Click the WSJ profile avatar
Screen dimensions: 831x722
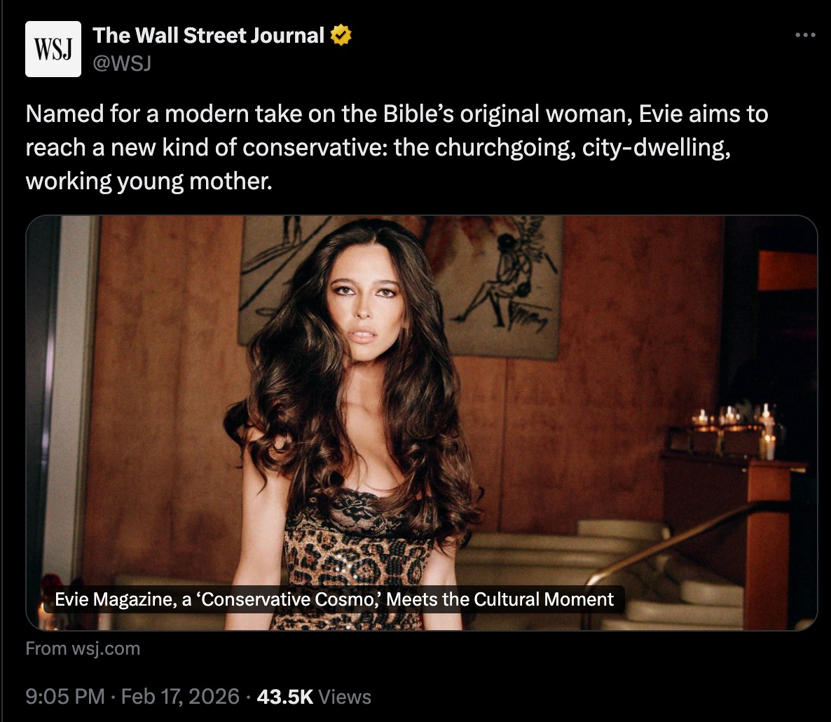tap(53, 49)
